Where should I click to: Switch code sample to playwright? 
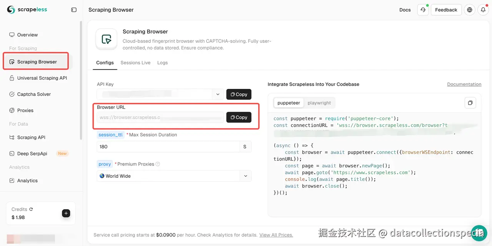(x=319, y=103)
